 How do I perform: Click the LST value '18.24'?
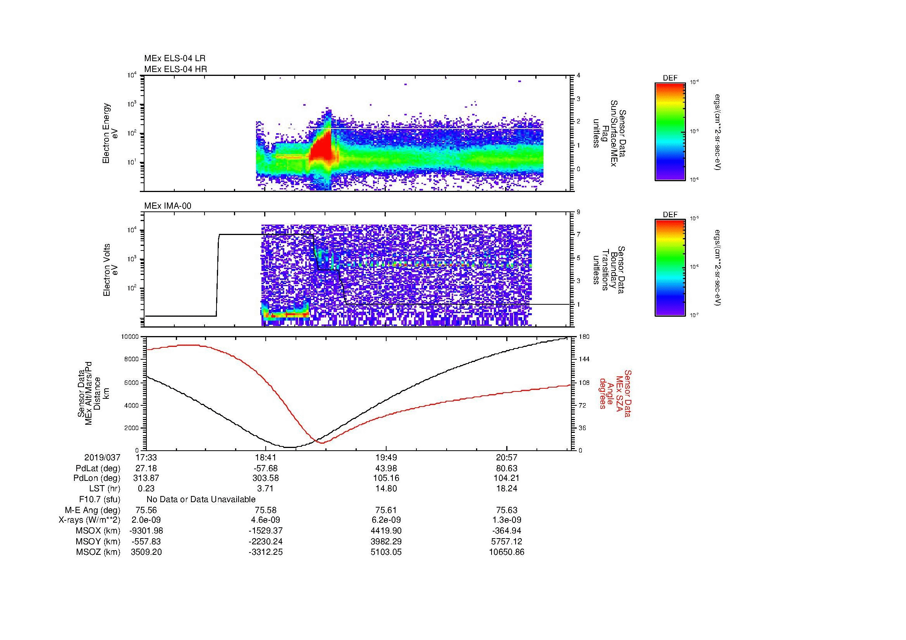[507, 489]
